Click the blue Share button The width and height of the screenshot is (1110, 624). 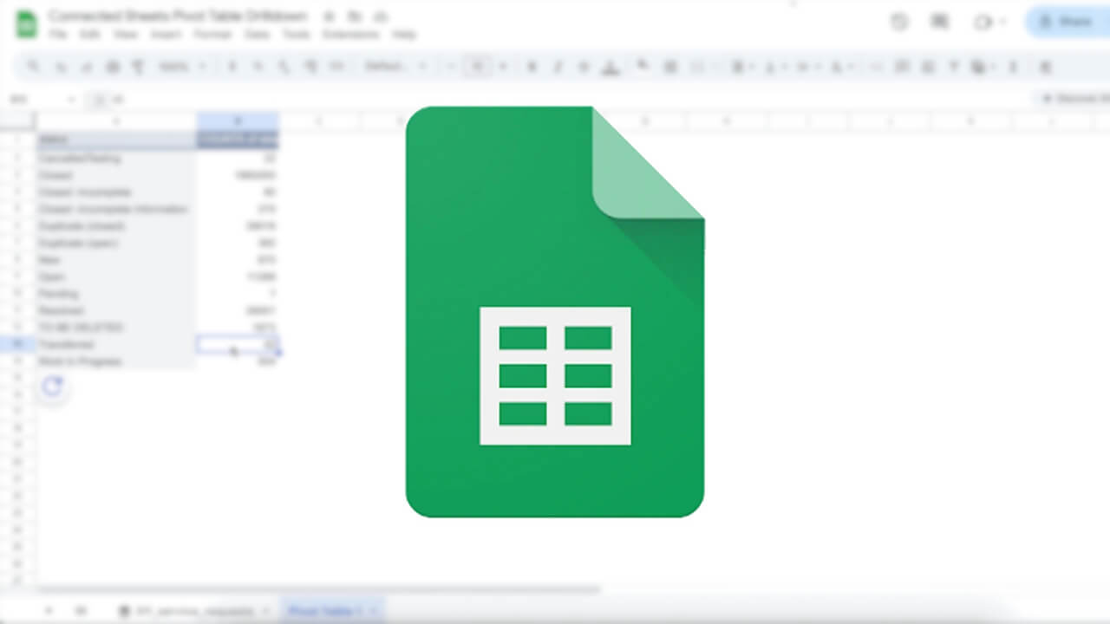click(x=1068, y=23)
